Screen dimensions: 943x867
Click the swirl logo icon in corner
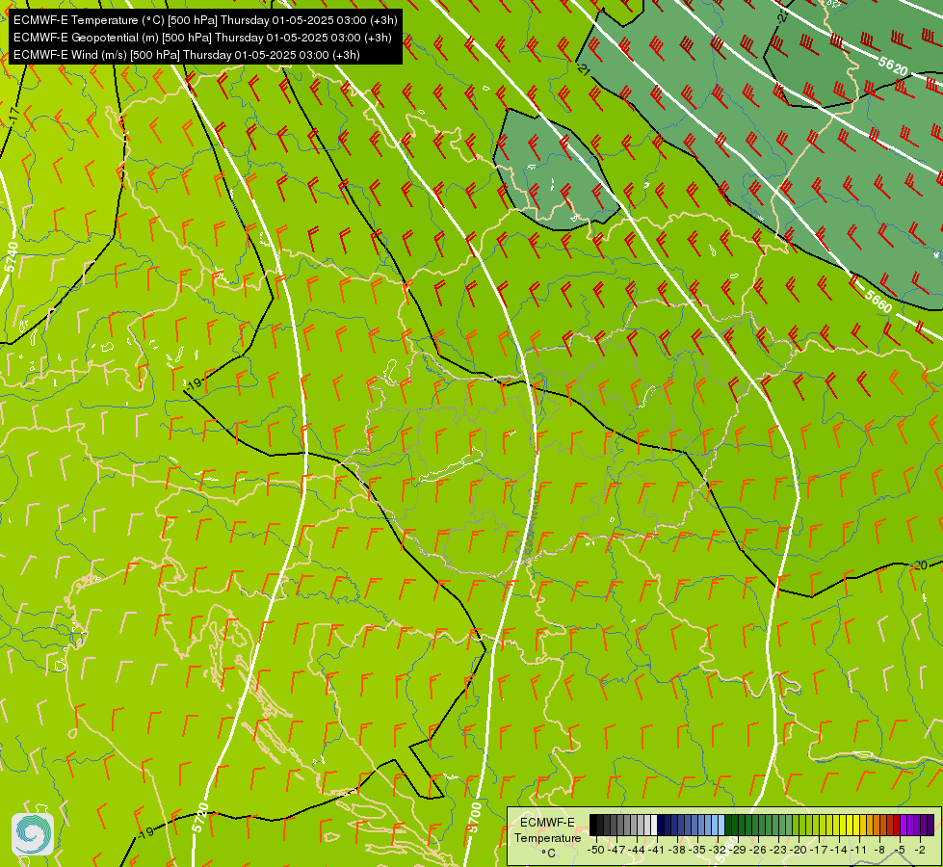(33, 834)
